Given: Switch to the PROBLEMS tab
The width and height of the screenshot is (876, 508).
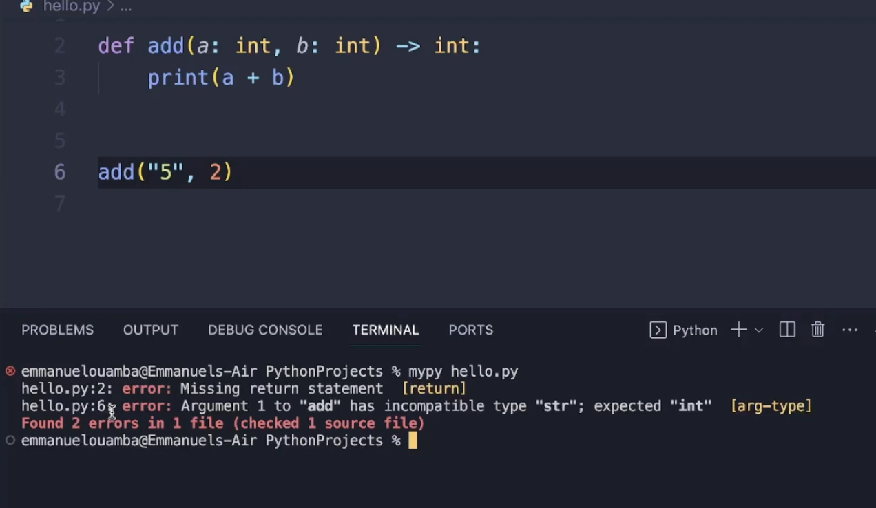Looking at the screenshot, I should tap(57, 330).
